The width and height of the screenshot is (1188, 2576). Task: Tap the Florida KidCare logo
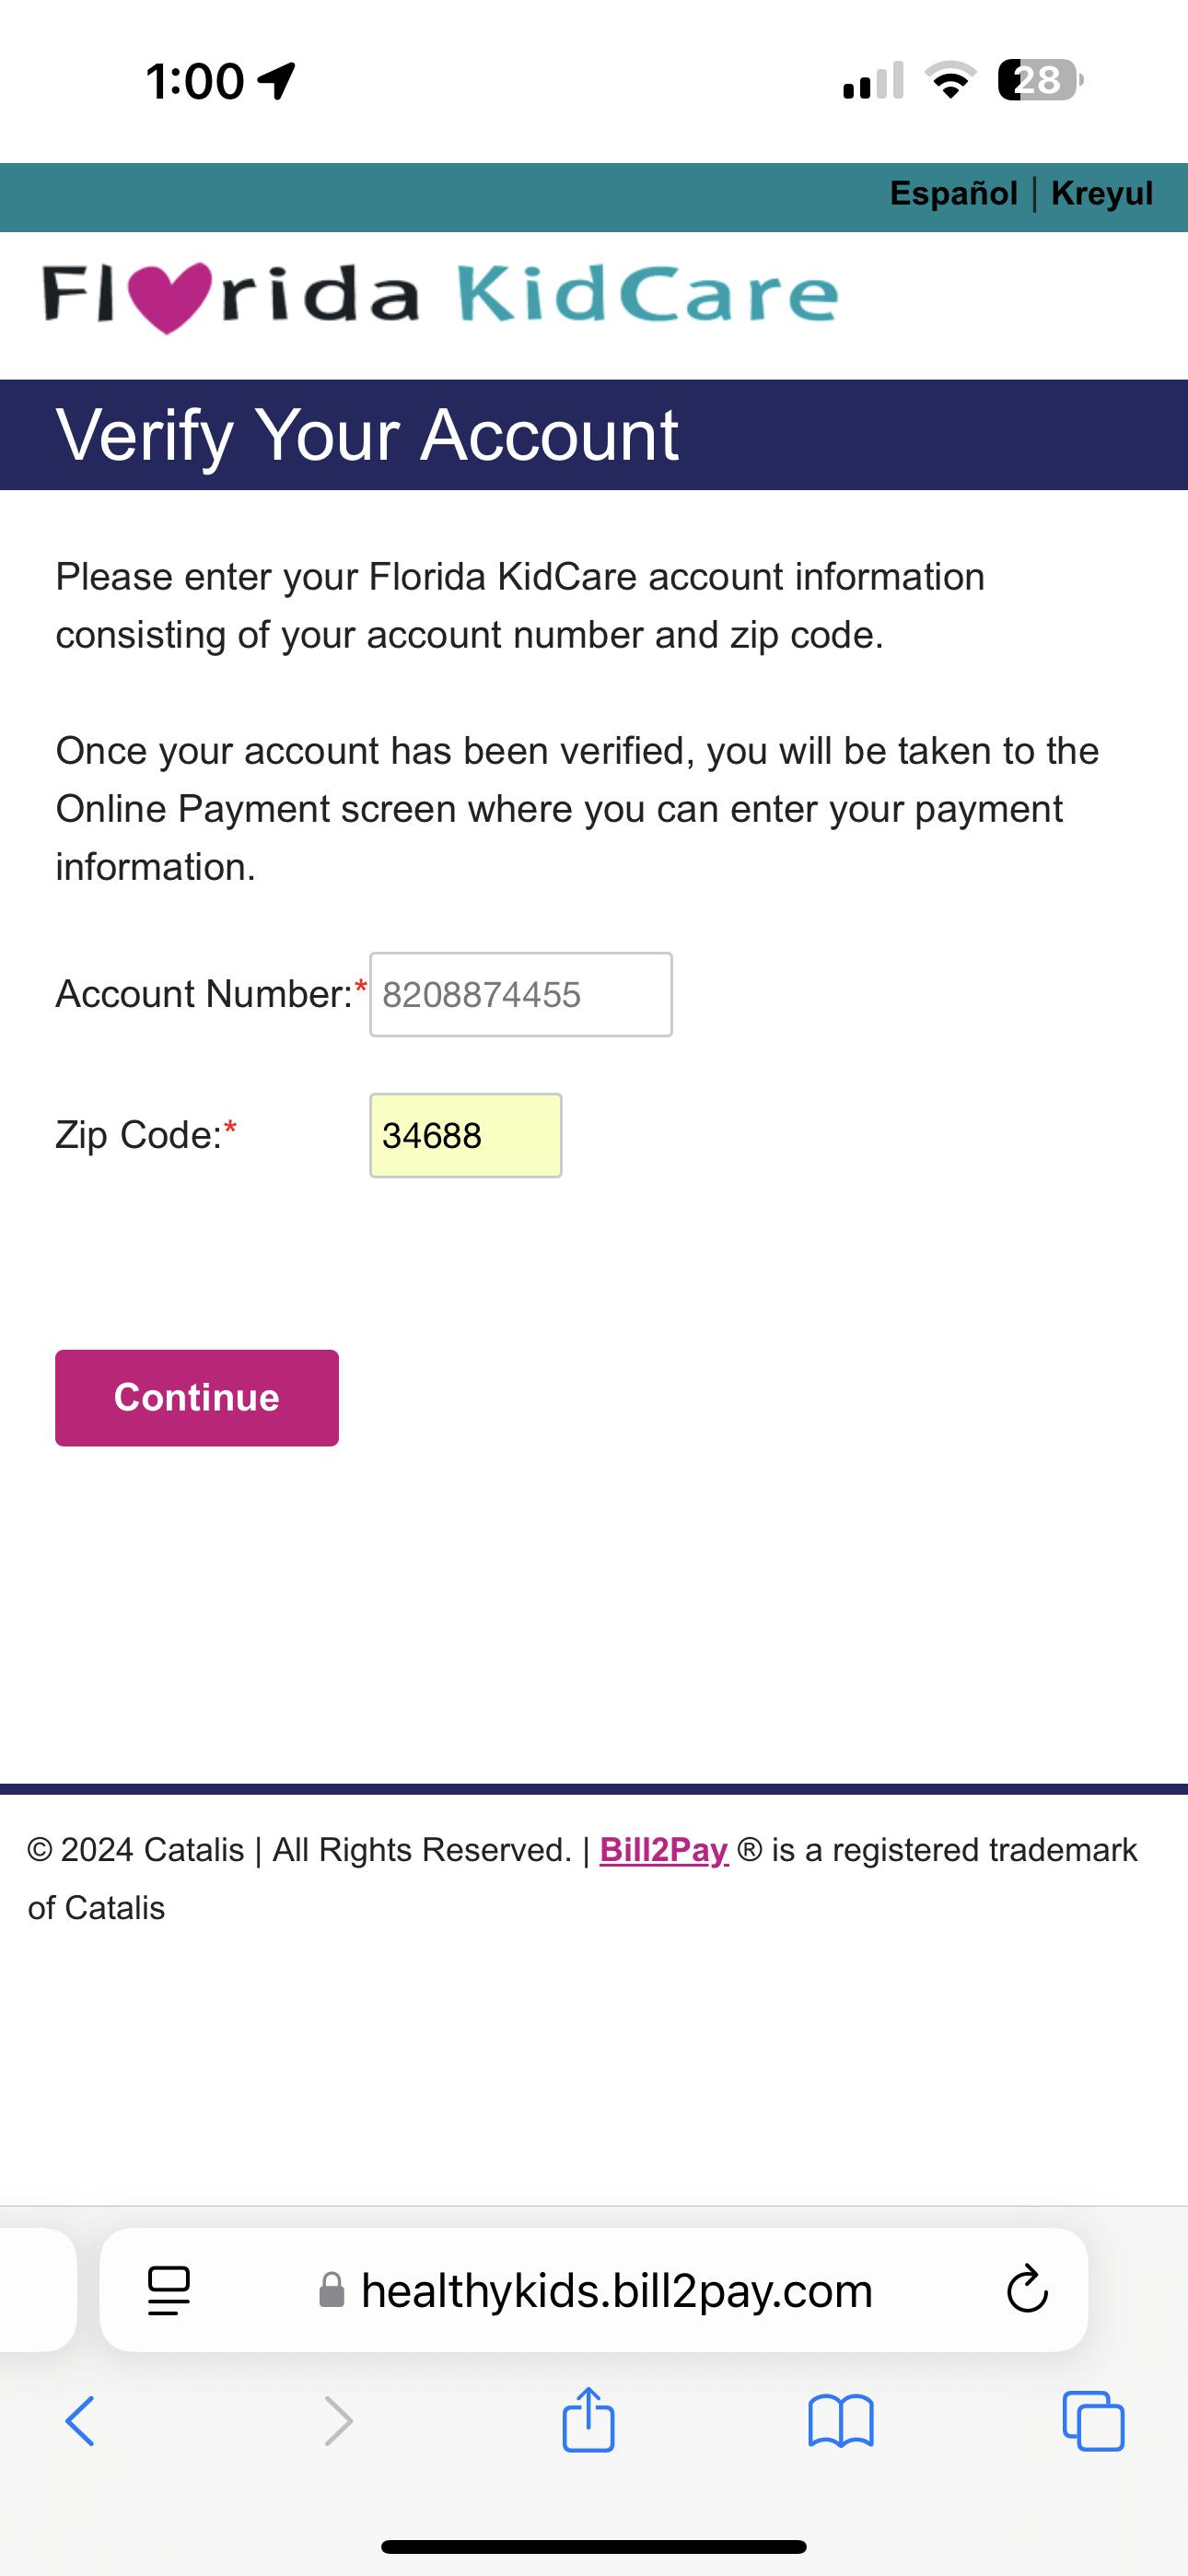[440, 296]
